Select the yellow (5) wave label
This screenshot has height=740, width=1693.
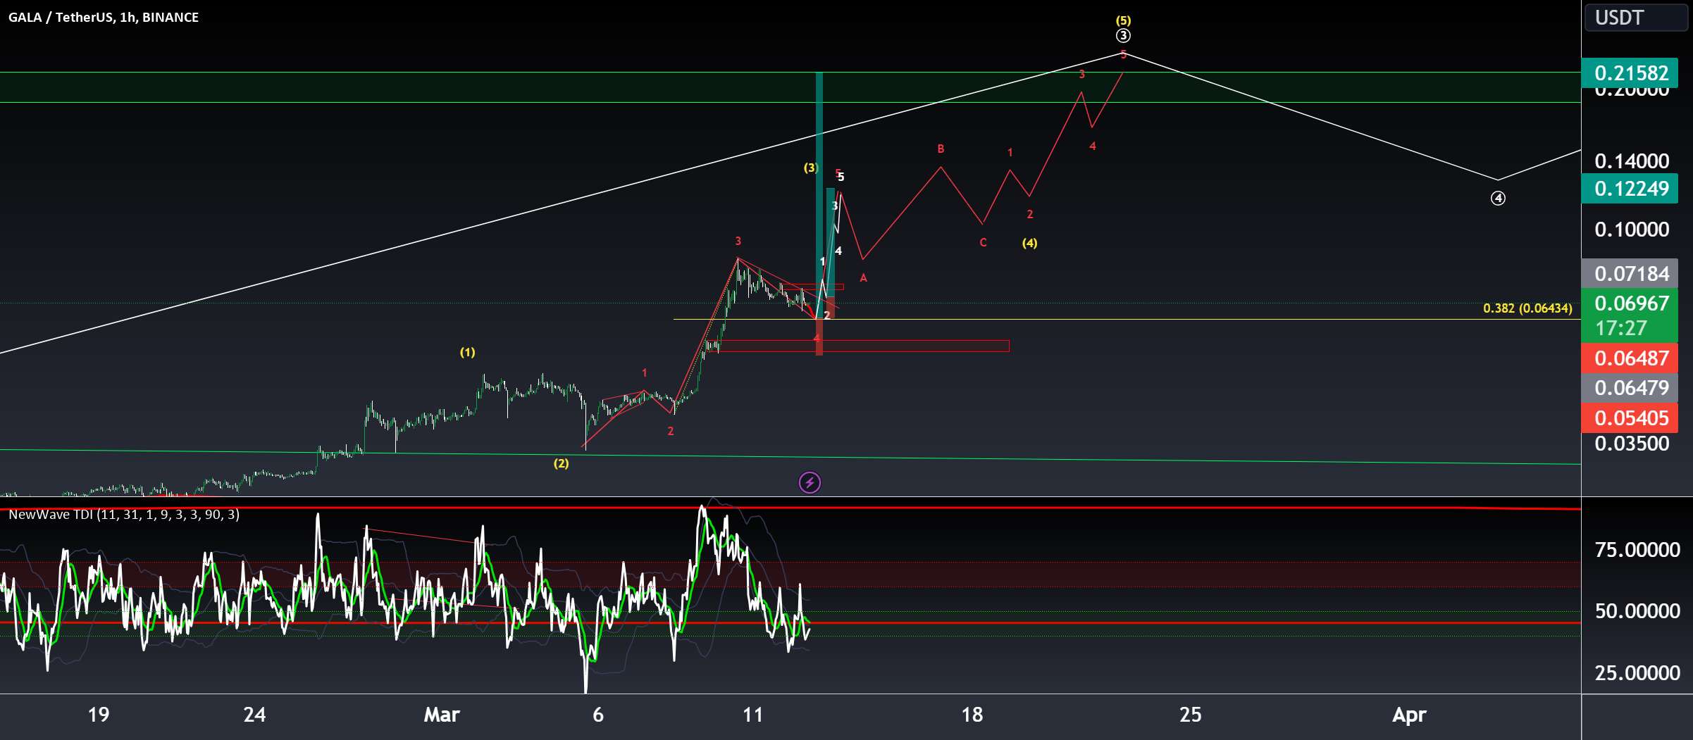1123,20
